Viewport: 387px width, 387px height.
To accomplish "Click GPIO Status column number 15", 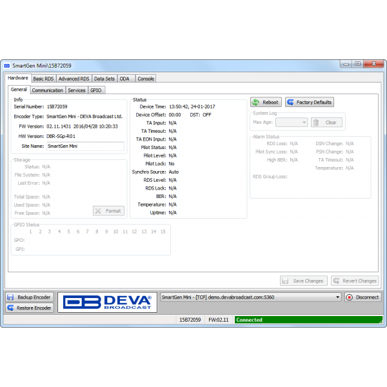I will pos(163,232).
